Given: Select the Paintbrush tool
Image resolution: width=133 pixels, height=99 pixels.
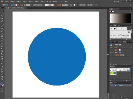Looking at the screenshot, I should click(x=2, y=31).
